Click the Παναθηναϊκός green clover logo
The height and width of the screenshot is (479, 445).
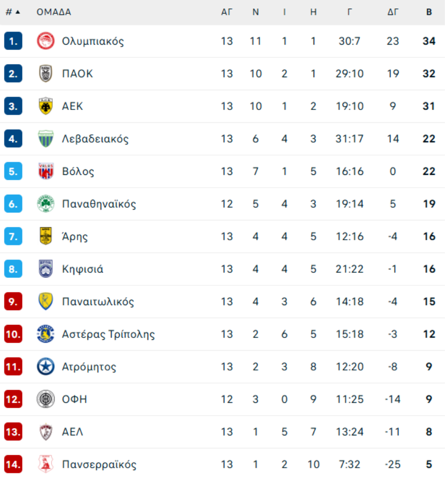[45, 204]
